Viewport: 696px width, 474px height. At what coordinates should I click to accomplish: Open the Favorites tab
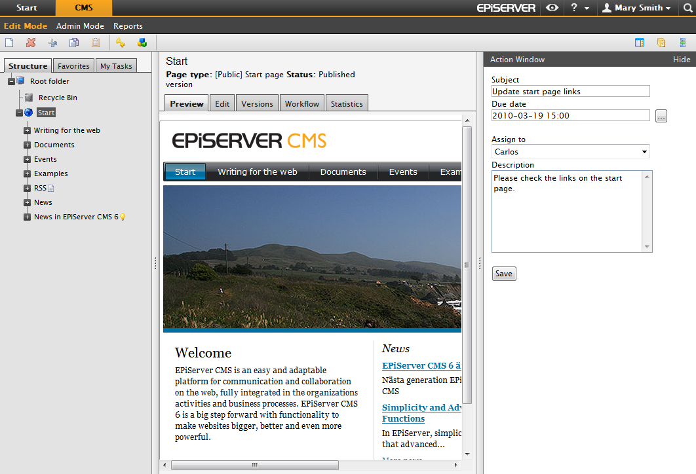coord(73,65)
